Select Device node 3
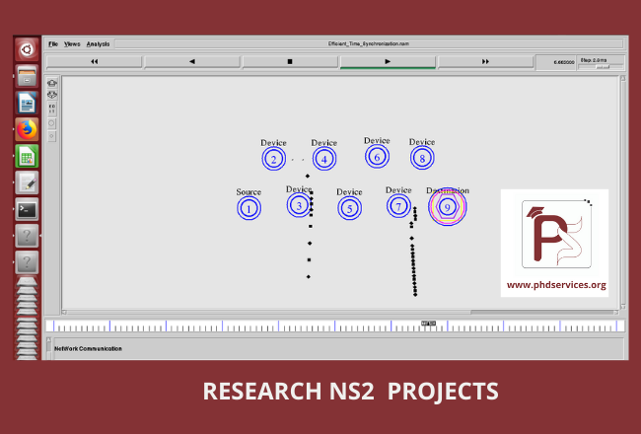Viewport: 641px width, 434px height. coord(299,205)
